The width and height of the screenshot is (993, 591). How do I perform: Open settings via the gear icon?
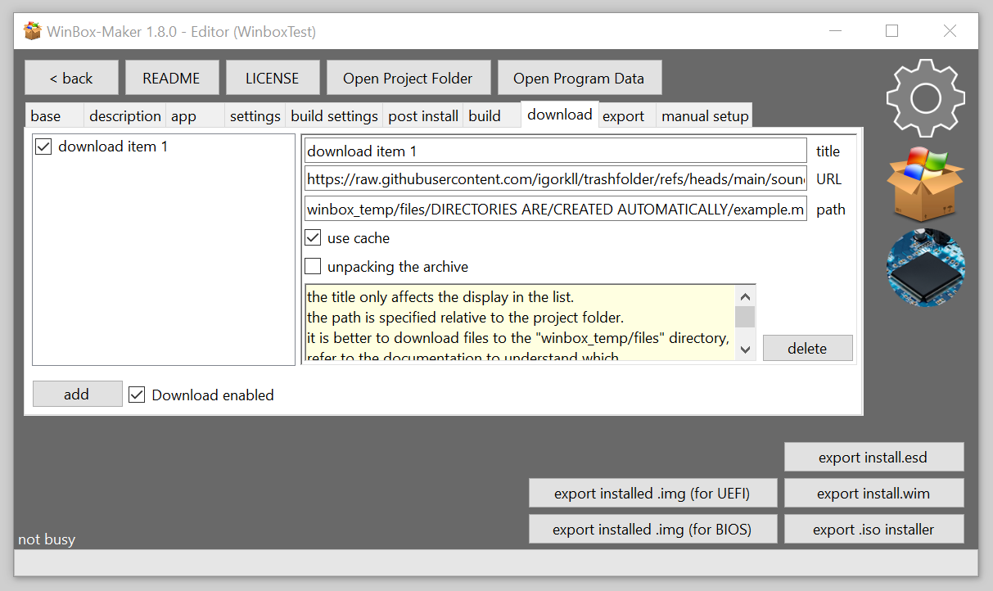(x=925, y=98)
